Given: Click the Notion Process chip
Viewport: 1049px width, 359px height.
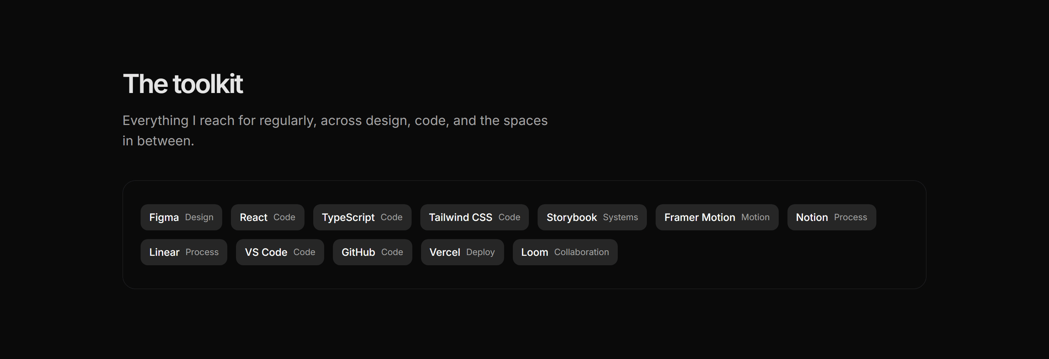Looking at the screenshot, I should click(832, 217).
